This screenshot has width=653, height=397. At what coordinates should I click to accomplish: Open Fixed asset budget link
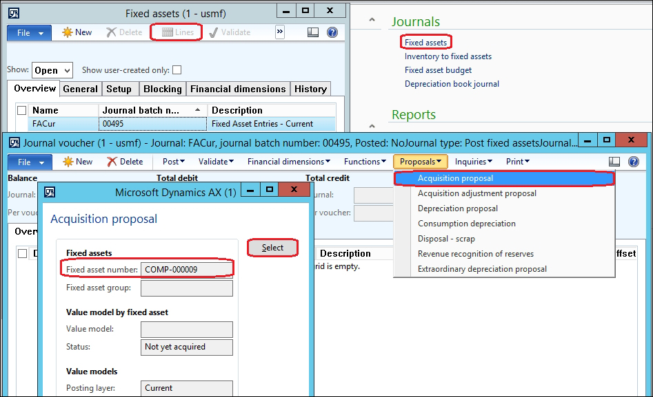pyautogui.click(x=438, y=70)
